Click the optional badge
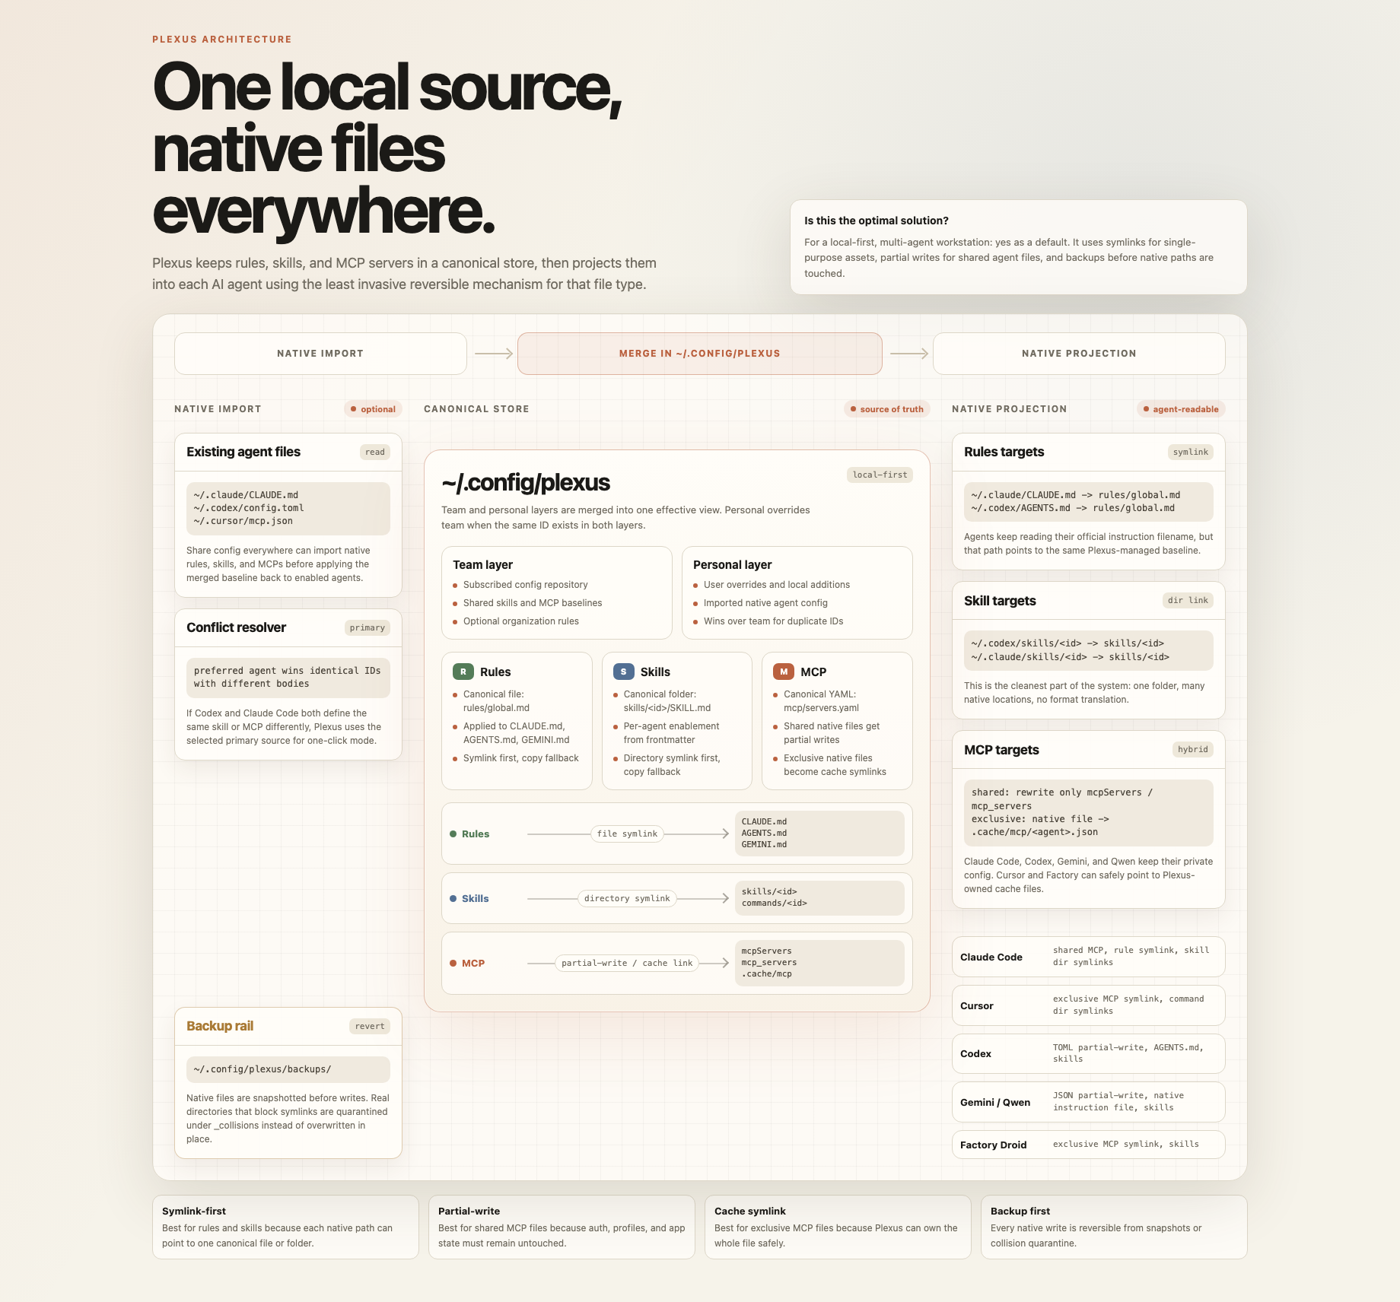Viewport: 1400px width, 1302px height. click(373, 409)
